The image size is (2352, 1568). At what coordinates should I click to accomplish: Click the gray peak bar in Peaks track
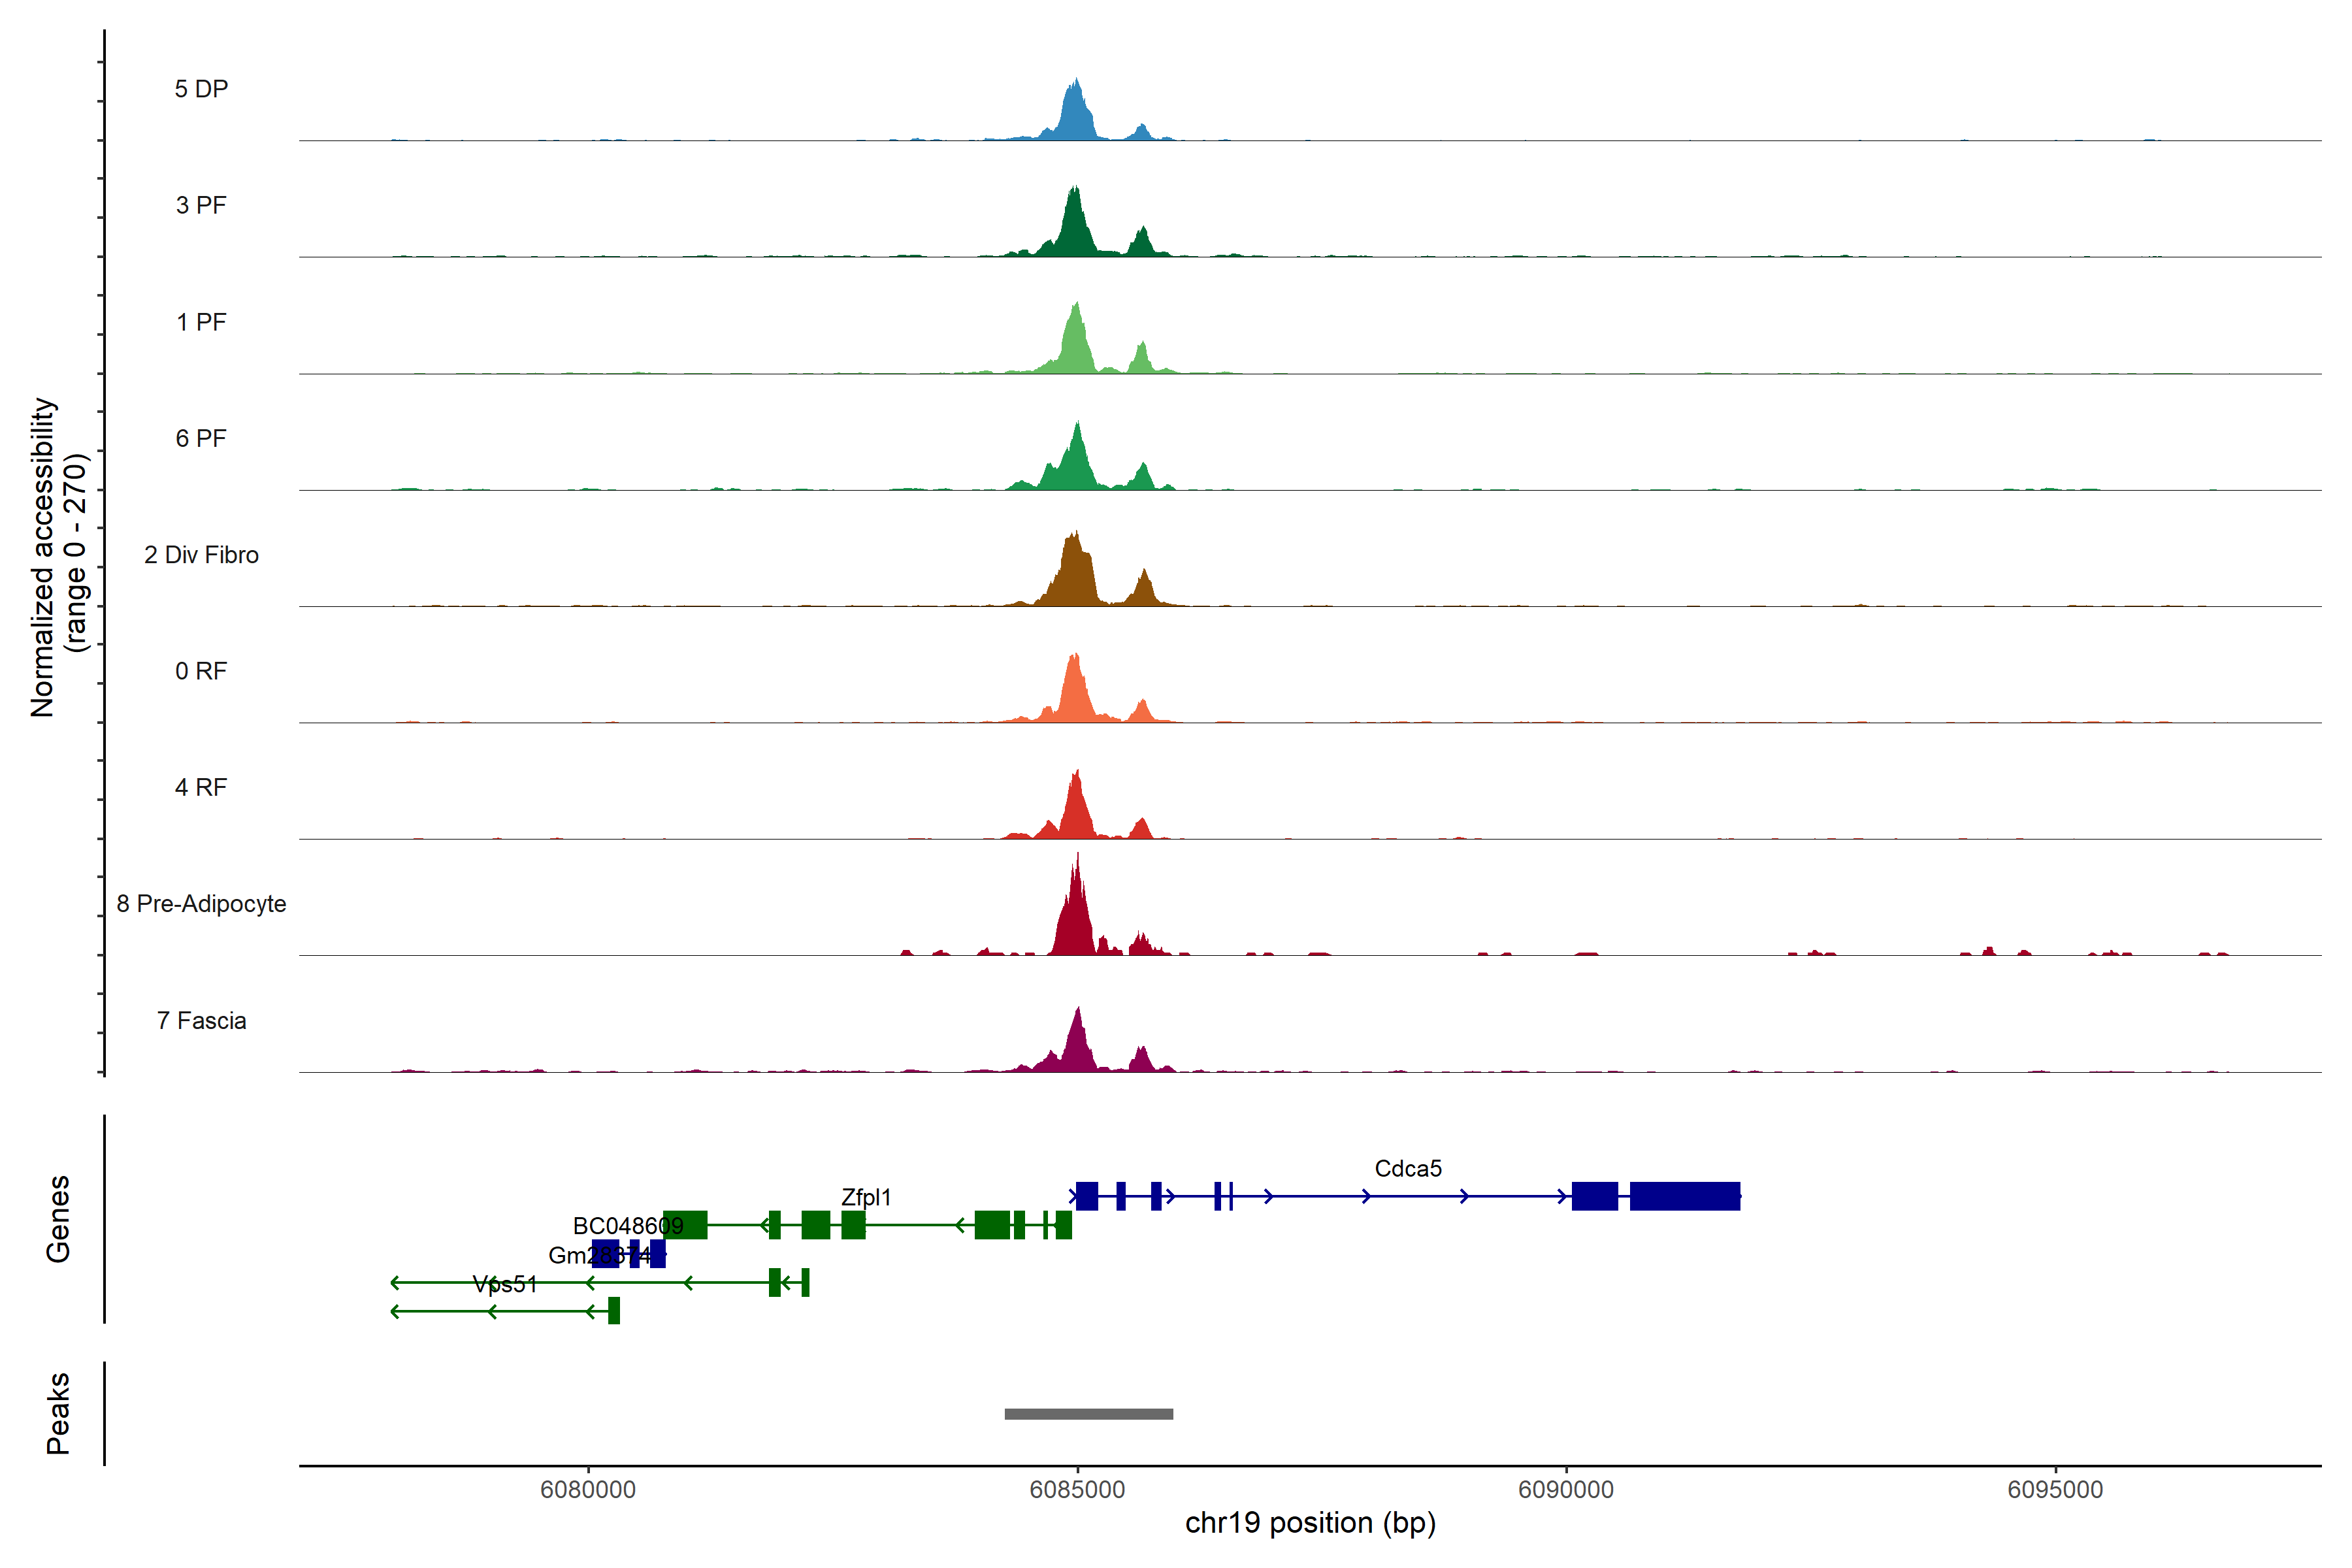pyautogui.click(x=1088, y=1413)
